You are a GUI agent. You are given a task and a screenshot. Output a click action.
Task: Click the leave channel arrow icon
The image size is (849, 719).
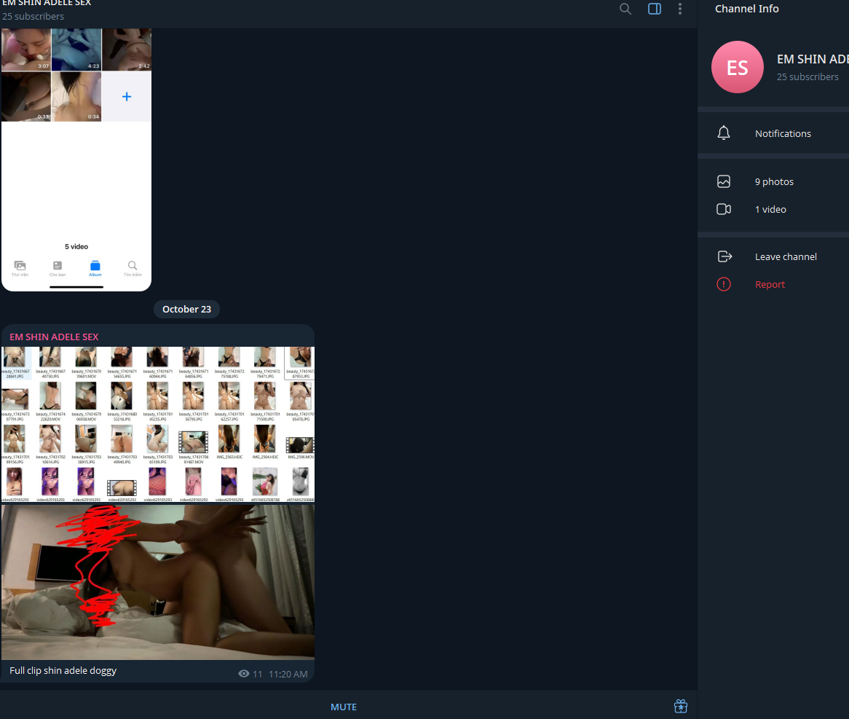click(724, 256)
